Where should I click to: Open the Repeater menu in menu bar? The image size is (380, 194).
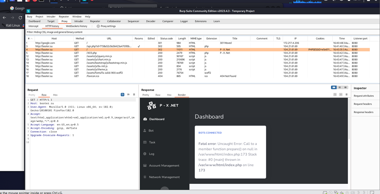tap(64, 17)
